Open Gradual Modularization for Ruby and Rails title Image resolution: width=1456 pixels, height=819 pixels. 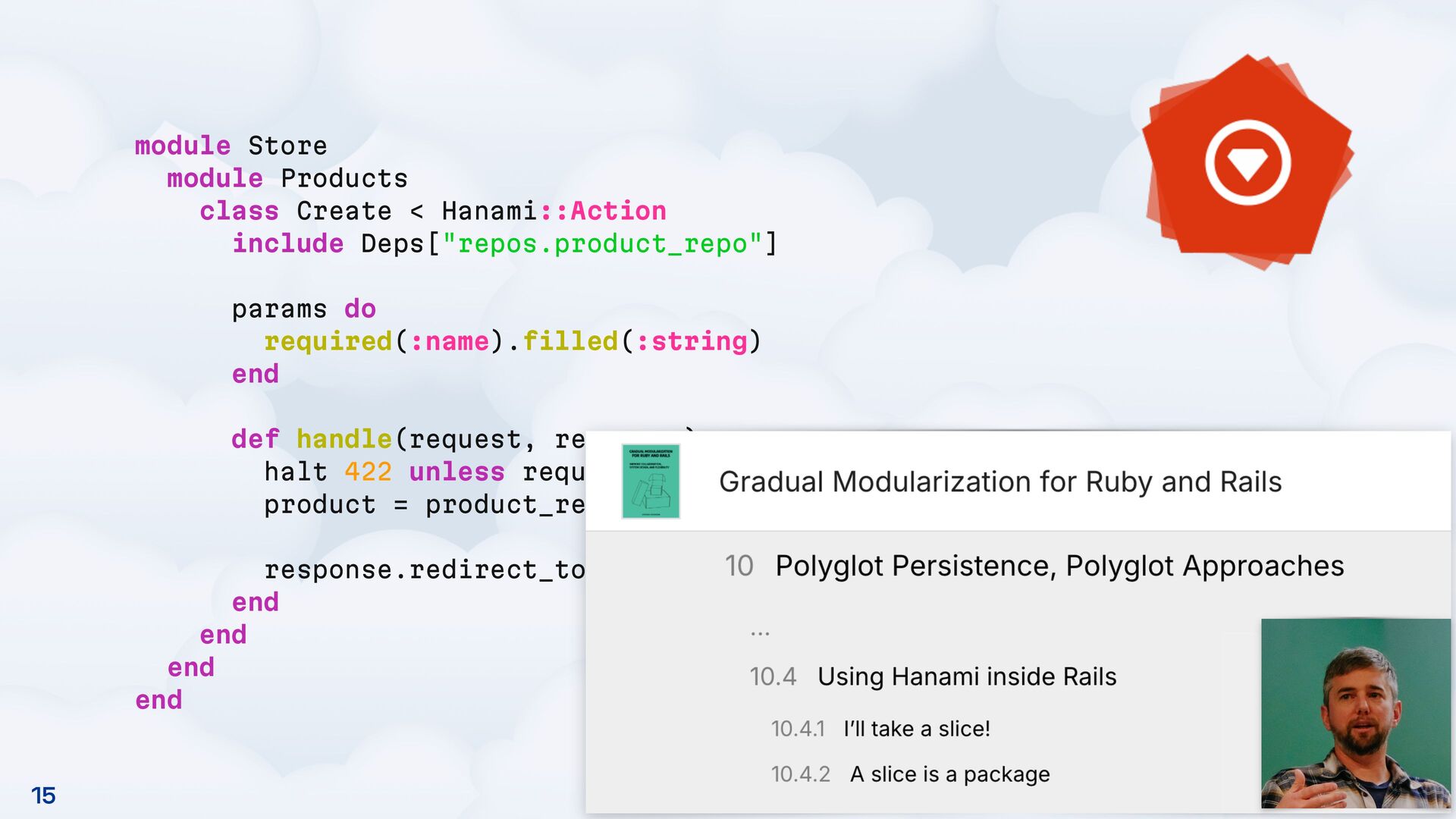pyautogui.click(x=999, y=482)
